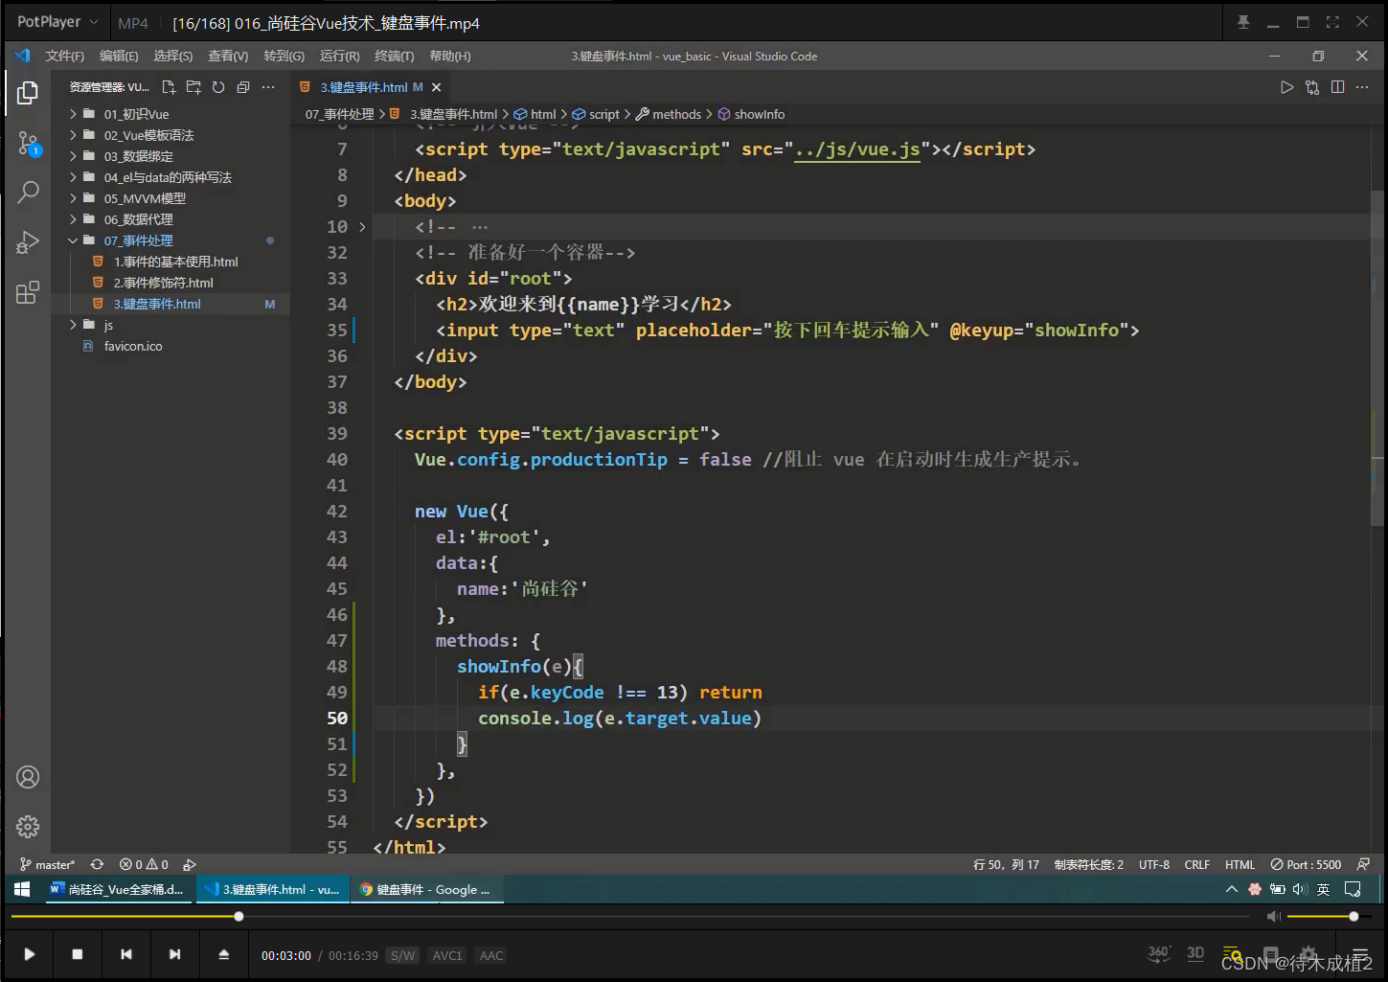1388x982 pixels.
Task: Open the 编辑(E) menu
Action: coord(119,57)
